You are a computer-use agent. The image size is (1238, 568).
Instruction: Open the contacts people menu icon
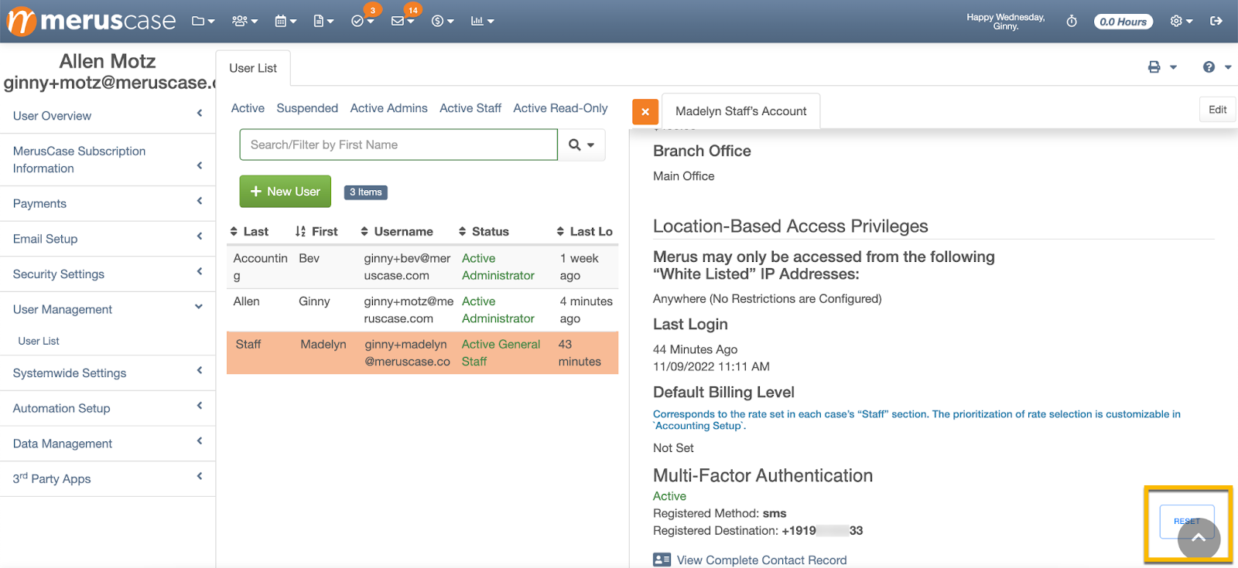click(x=245, y=21)
